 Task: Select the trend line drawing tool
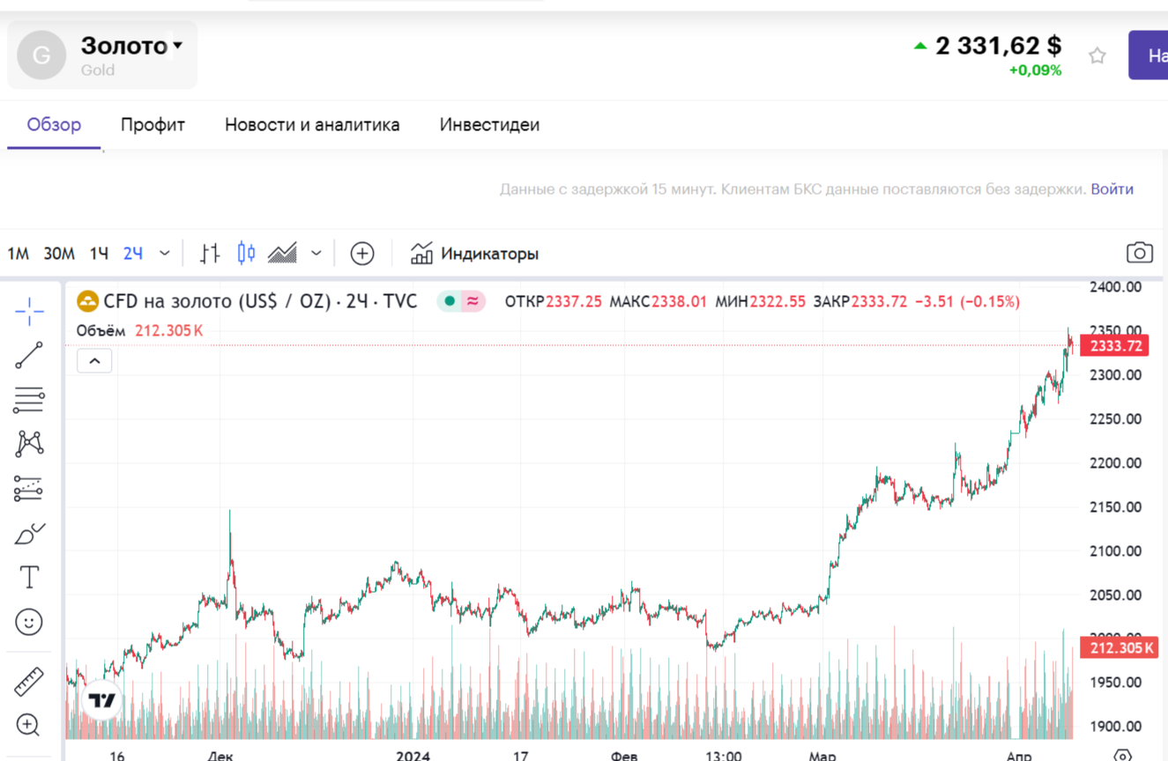coord(29,355)
